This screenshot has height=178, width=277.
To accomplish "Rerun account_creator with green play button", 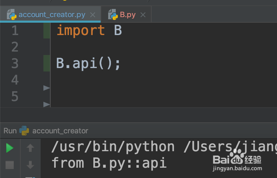I will (x=10, y=148).
